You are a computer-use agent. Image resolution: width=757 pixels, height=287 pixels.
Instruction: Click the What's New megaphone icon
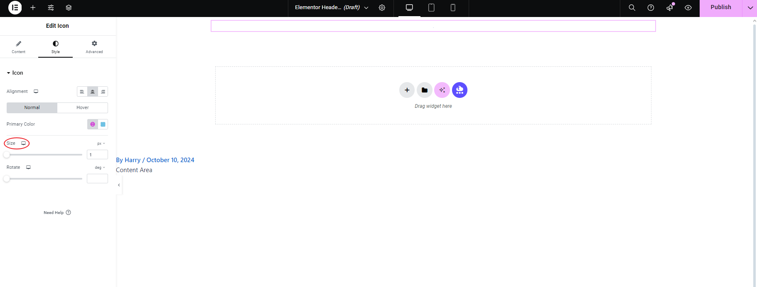pyautogui.click(x=669, y=8)
